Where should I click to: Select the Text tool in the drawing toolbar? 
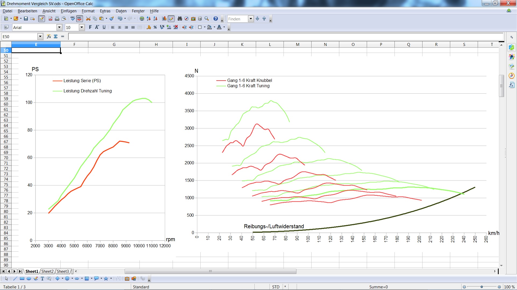click(x=42, y=279)
